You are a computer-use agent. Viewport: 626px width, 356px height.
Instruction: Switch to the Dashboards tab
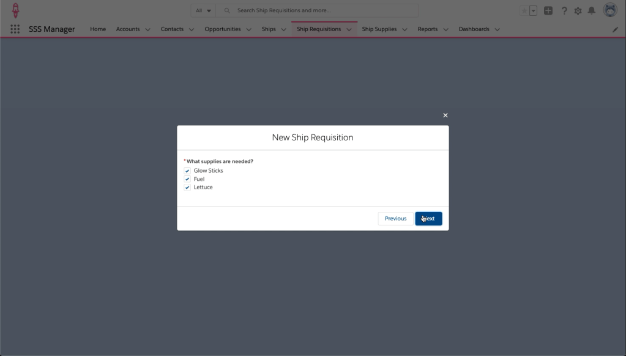[474, 29]
